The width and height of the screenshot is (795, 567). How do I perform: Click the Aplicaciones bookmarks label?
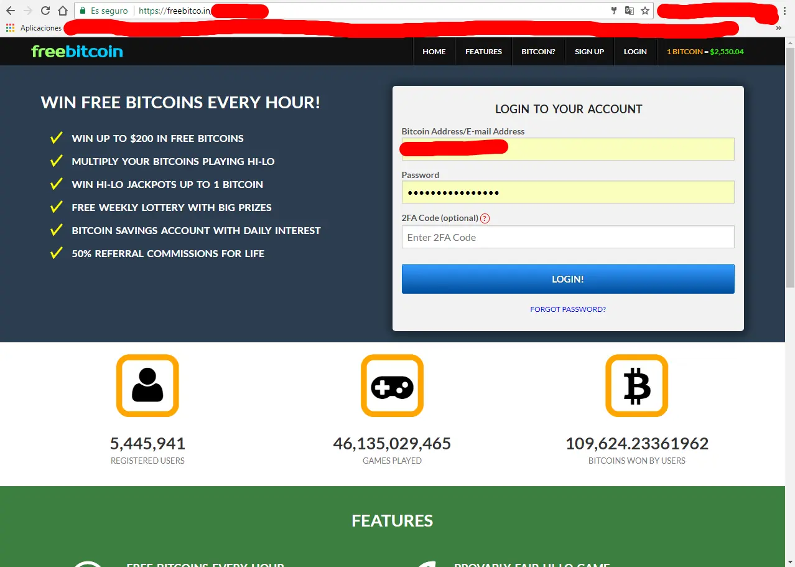coord(41,28)
